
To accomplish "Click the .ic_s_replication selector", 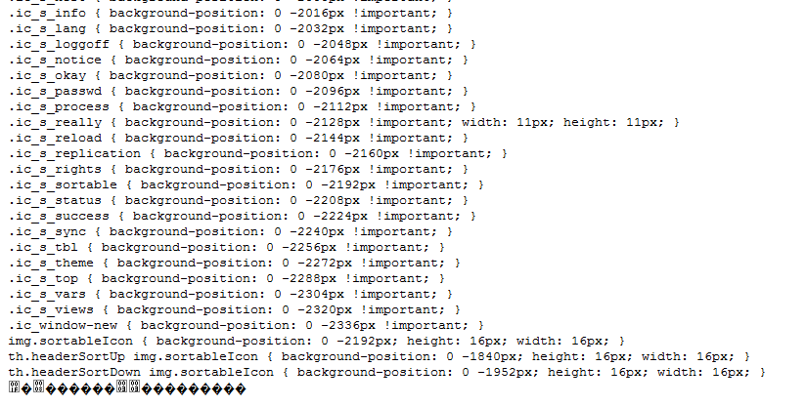I will (74, 154).
